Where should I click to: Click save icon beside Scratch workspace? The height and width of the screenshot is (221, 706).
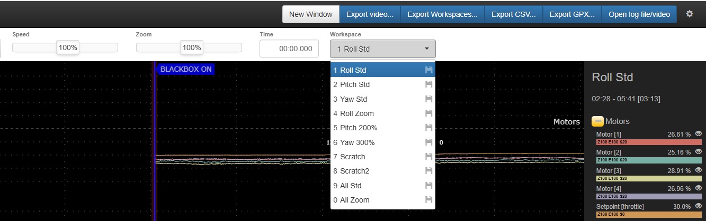coord(428,157)
